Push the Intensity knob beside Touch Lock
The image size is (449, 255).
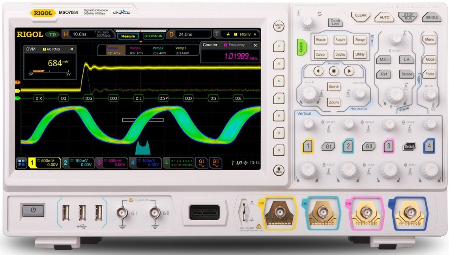pos(307,22)
